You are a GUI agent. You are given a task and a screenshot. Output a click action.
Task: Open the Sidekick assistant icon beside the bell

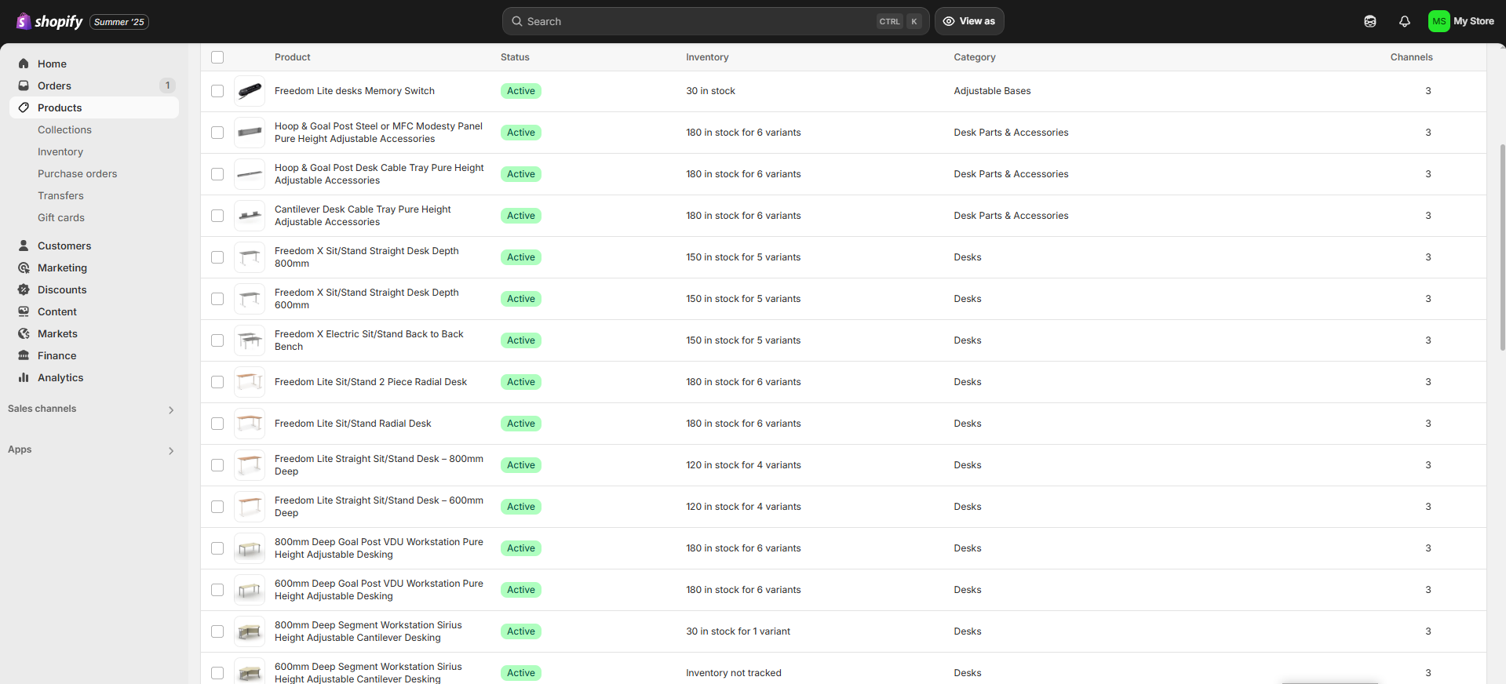pos(1369,21)
